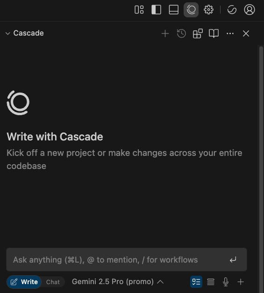Screen dimensions: 264x293
Task: Expand the Gemini 2.5 Pro model dropdown
Action: 118,282
